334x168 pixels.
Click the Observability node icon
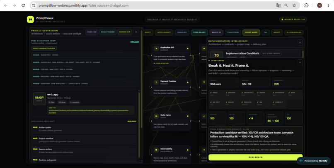point(156,150)
